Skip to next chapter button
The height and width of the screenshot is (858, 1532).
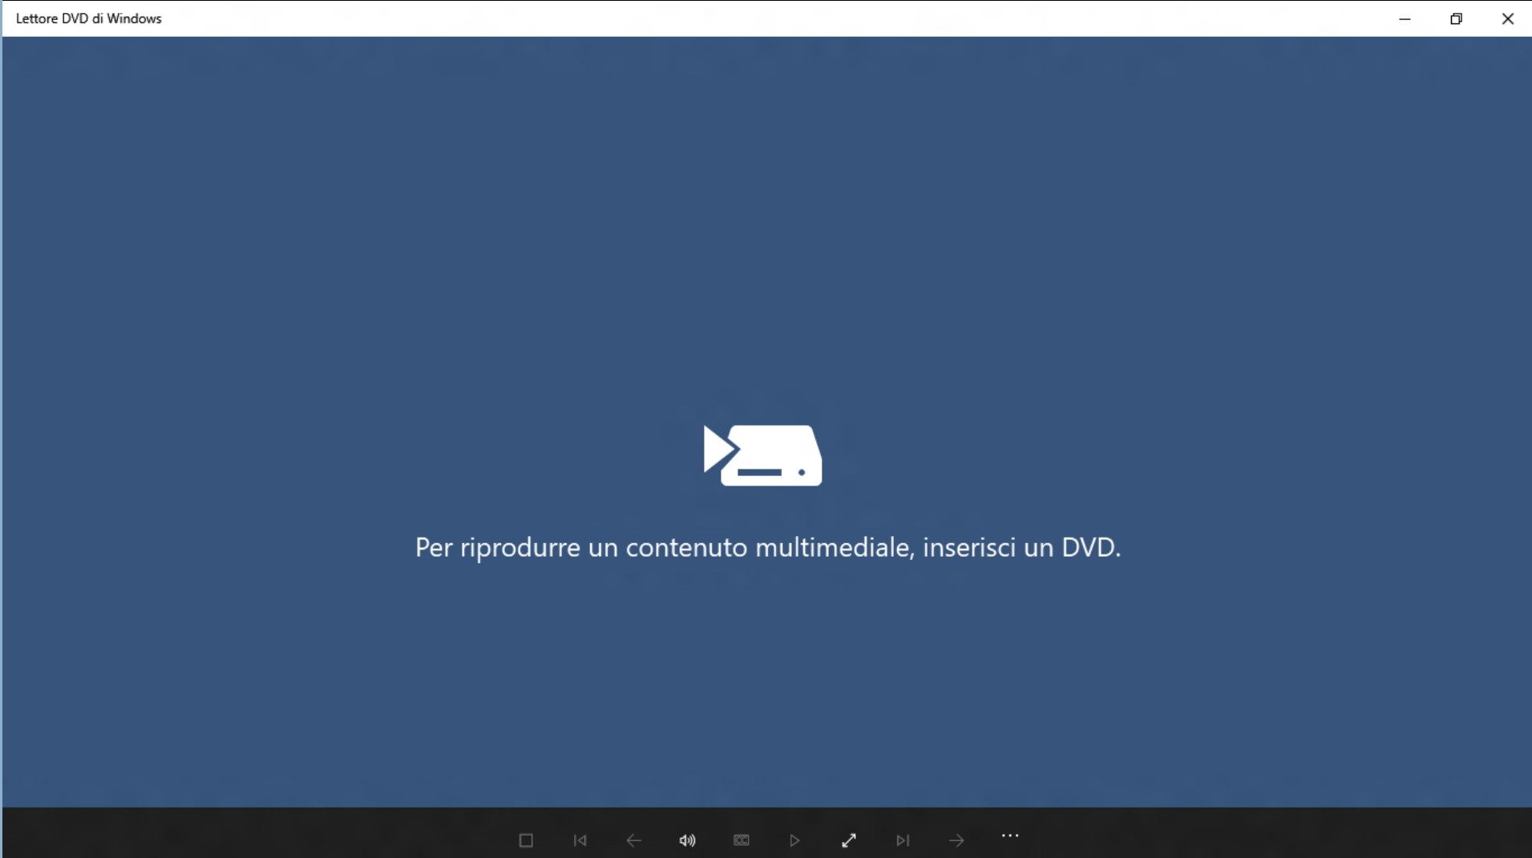pyautogui.click(x=903, y=840)
